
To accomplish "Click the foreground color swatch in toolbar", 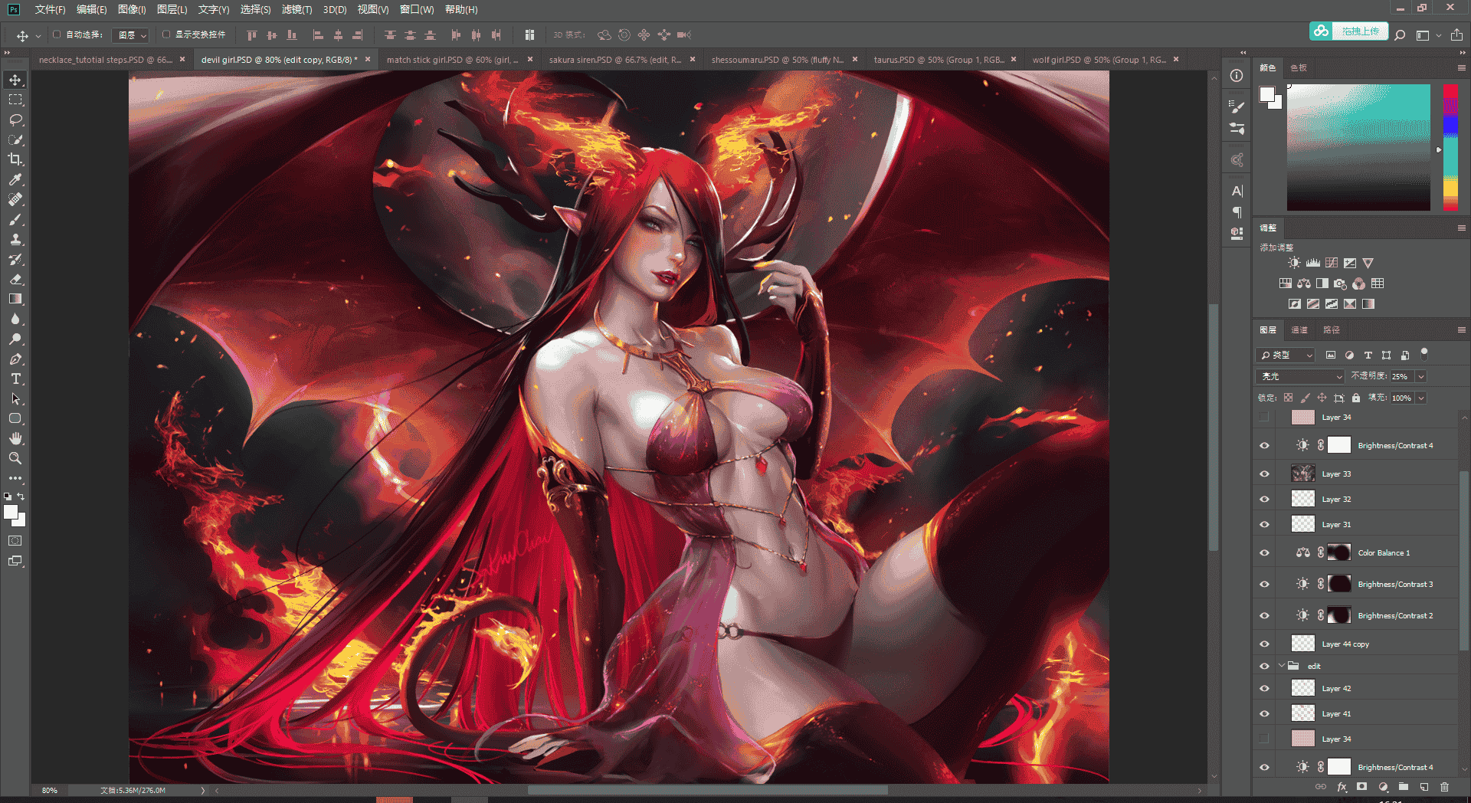I will click(11, 513).
